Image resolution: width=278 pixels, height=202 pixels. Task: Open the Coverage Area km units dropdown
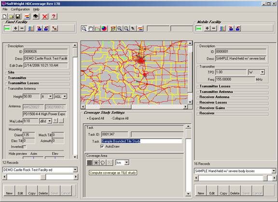point(126,163)
